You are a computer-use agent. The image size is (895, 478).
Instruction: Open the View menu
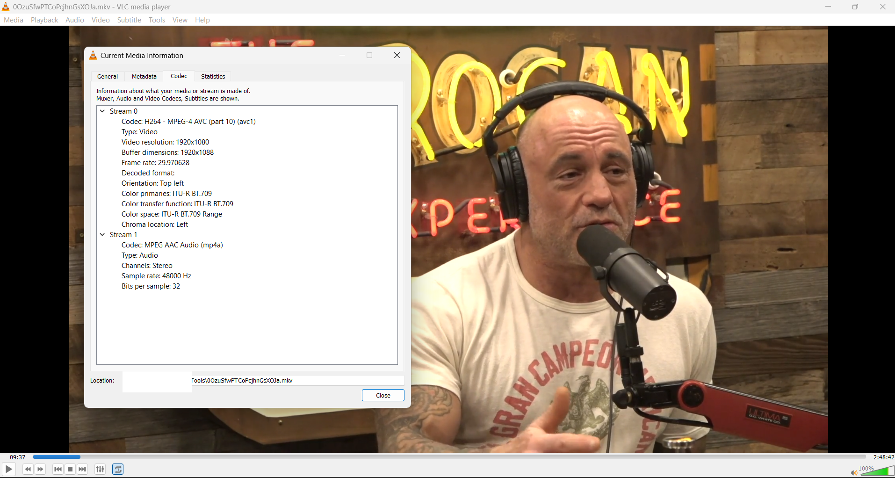click(x=180, y=20)
